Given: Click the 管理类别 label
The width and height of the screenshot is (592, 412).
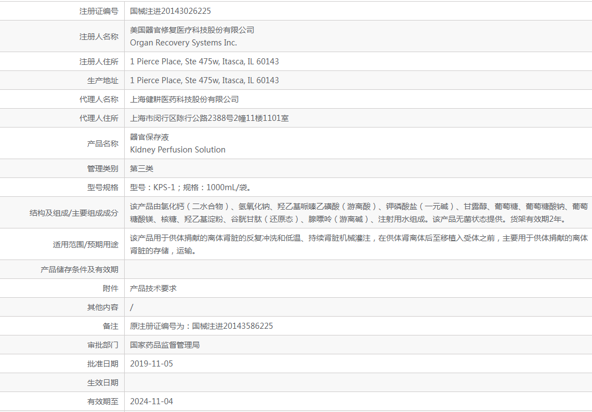Looking at the screenshot, I should click(103, 169).
